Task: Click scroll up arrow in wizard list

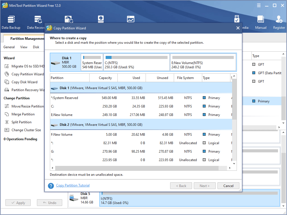Action: [x=234, y=76]
